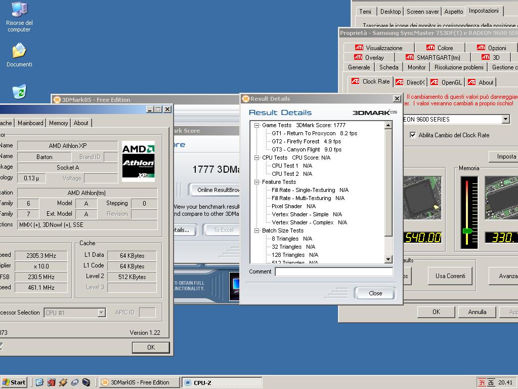Open the ATI Overlay tab
Viewport: 518px width, 389px height.
coord(369,57)
